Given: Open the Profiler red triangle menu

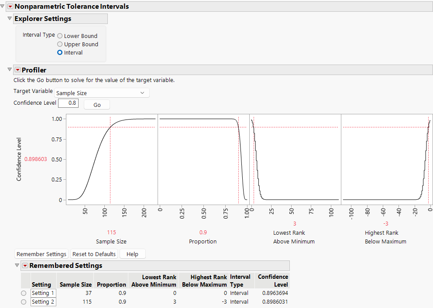Looking at the screenshot, I should (18, 70).
